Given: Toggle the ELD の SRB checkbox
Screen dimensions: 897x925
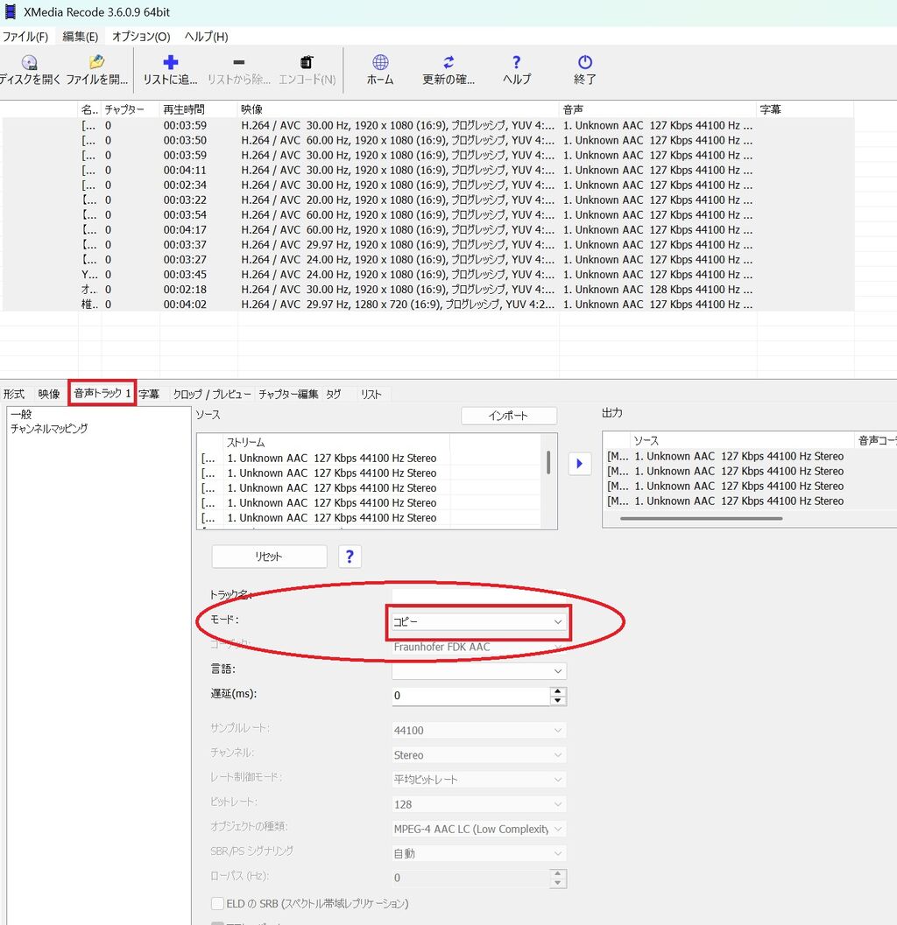Looking at the screenshot, I should [x=217, y=903].
